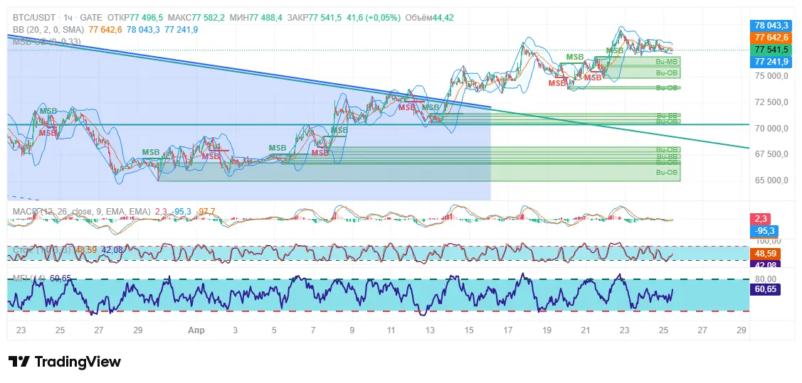Click the 11 date on the time axis
Screen dimensions: 802x383
[x=391, y=330]
